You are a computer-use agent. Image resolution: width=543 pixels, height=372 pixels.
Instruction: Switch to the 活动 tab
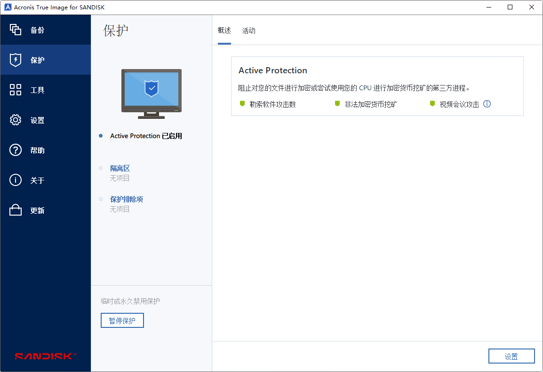click(248, 31)
